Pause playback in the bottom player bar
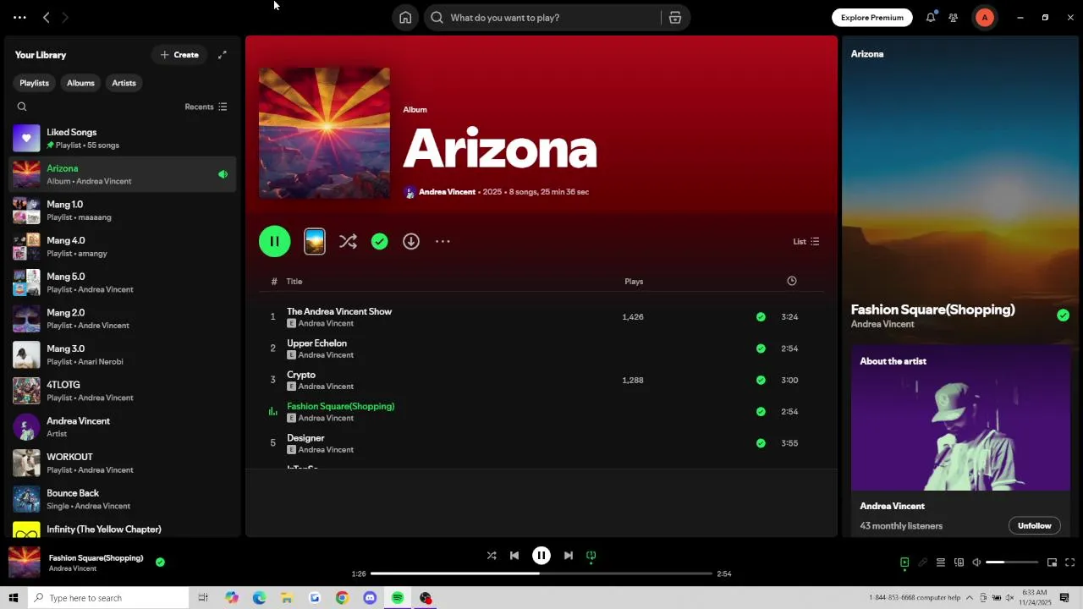The width and height of the screenshot is (1083, 609). (x=541, y=556)
